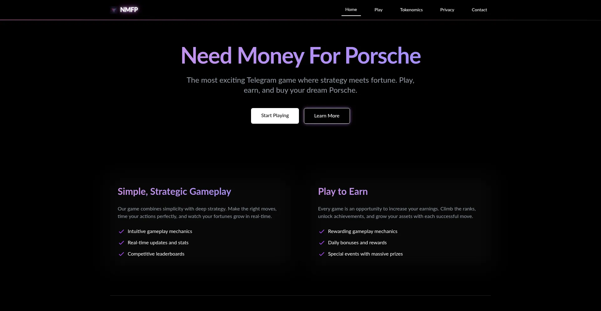Go to the Contact page
Viewport: 601px width, 311px height.
[479, 10]
